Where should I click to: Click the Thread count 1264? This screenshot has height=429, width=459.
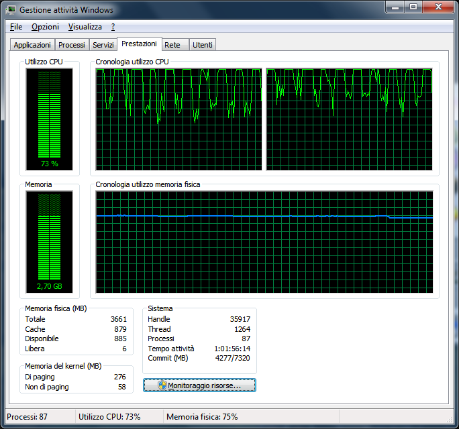(242, 329)
